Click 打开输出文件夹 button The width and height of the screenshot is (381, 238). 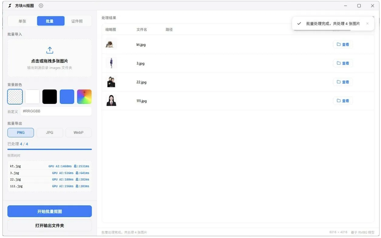(x=49, y=226)
